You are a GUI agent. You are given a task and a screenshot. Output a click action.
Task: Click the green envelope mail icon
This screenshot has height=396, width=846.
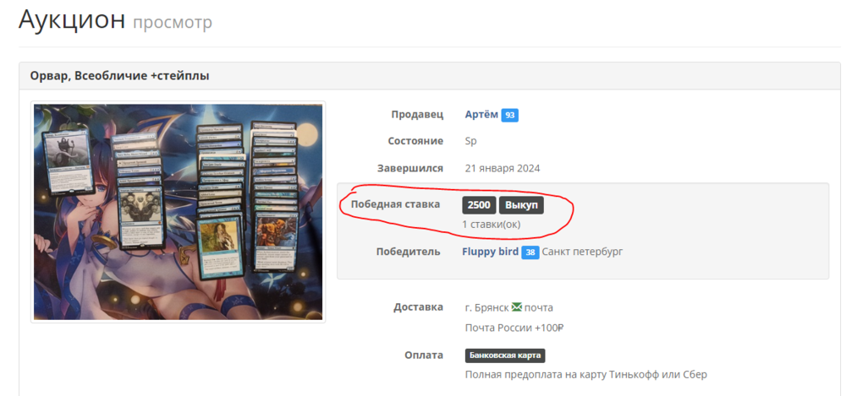(517, 307)
